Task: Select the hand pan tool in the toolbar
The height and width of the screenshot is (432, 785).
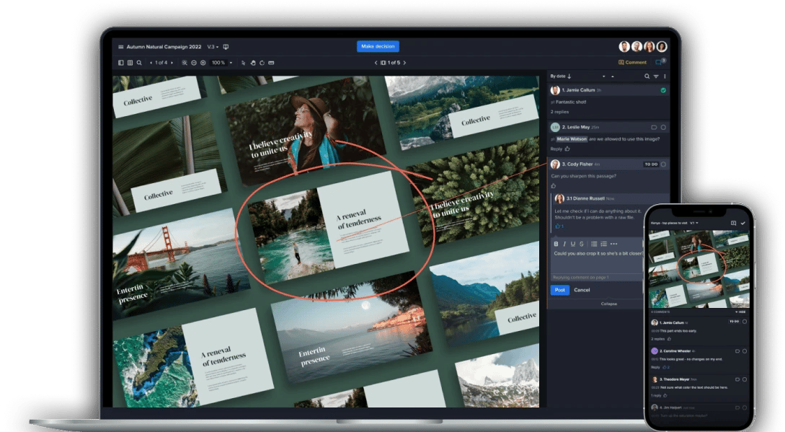Action: click(x=252, y=63)
